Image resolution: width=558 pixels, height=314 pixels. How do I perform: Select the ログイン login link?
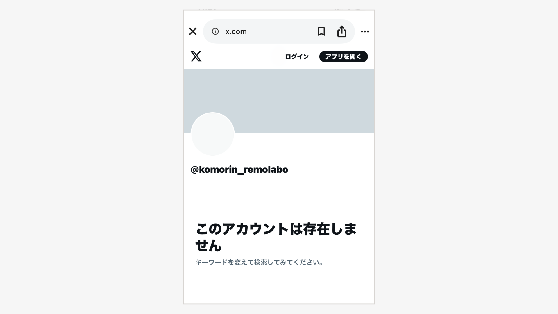point(297,56)
